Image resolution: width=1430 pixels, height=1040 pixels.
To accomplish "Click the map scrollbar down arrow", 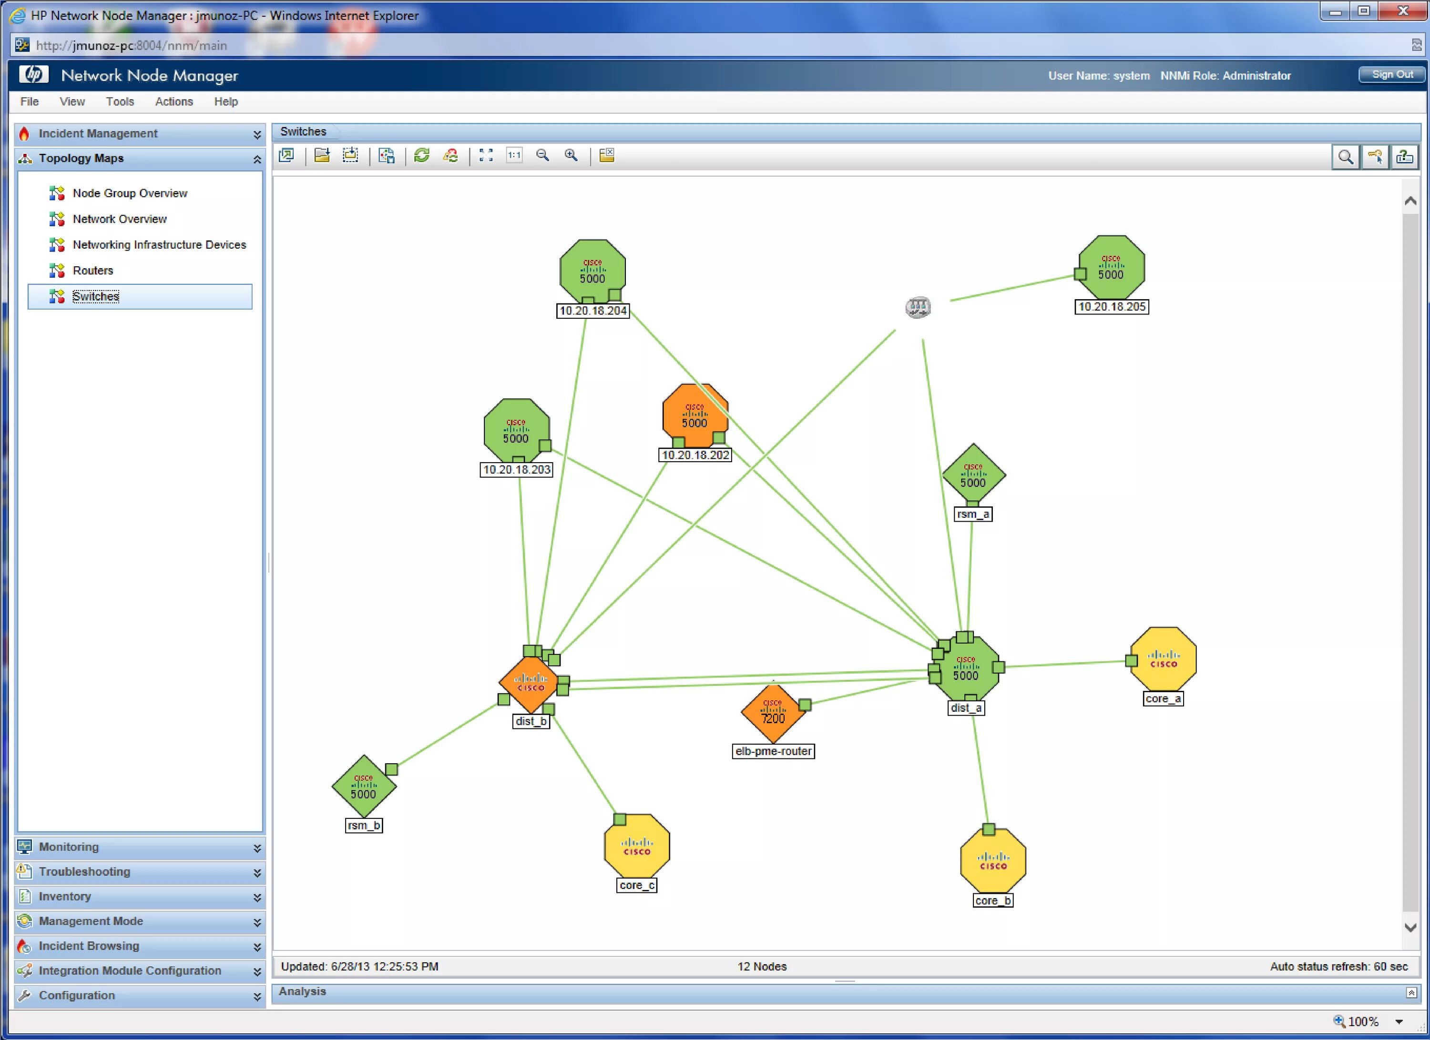I will tap(1410, 927).
